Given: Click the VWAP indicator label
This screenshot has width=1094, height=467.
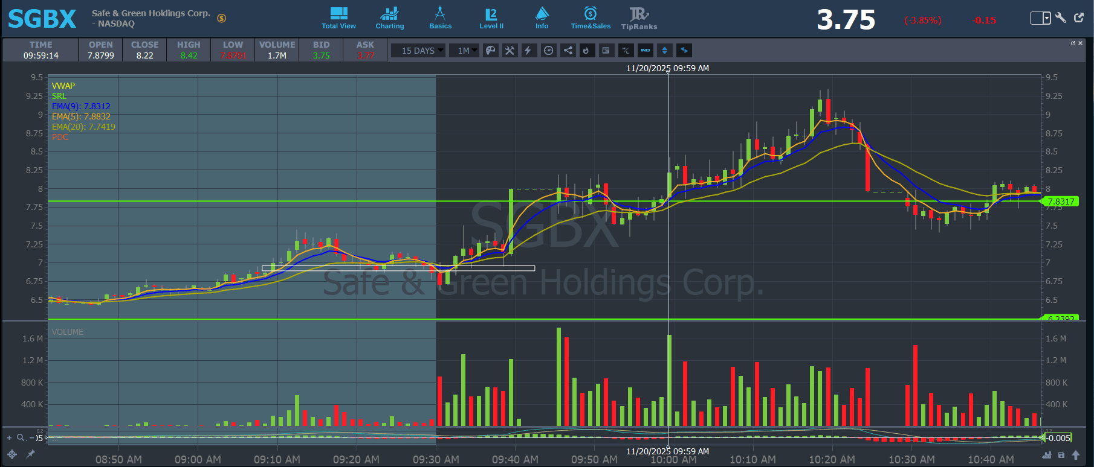Looking at the screenshot, I should [x=63, y=86].
